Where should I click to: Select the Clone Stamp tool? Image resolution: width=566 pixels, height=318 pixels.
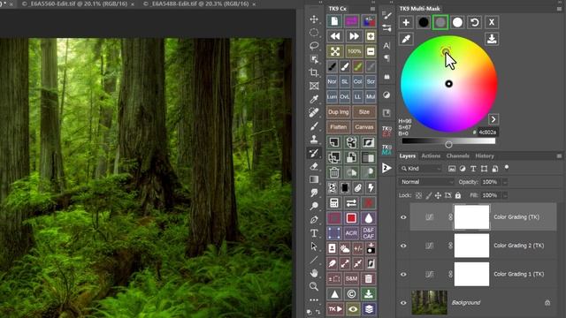point(314,140)
